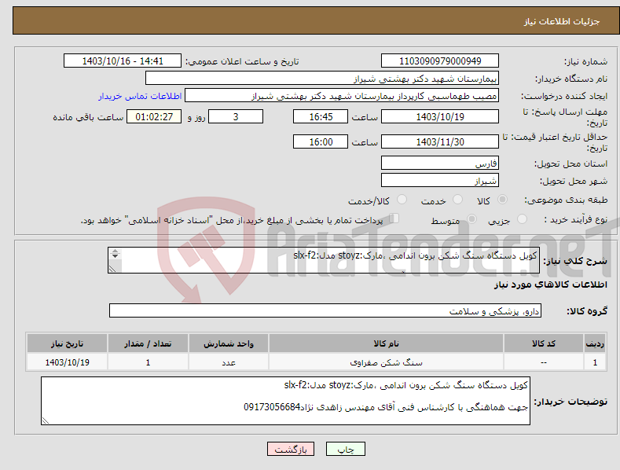Click the remaining days field showing 3
Viewport: 620px width, 470px height.
point(236,116)
